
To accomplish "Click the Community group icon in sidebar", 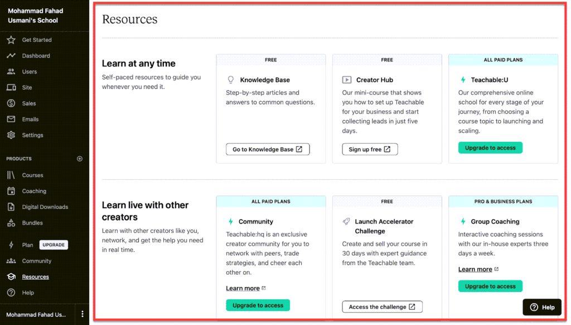I will click(11, 261).
